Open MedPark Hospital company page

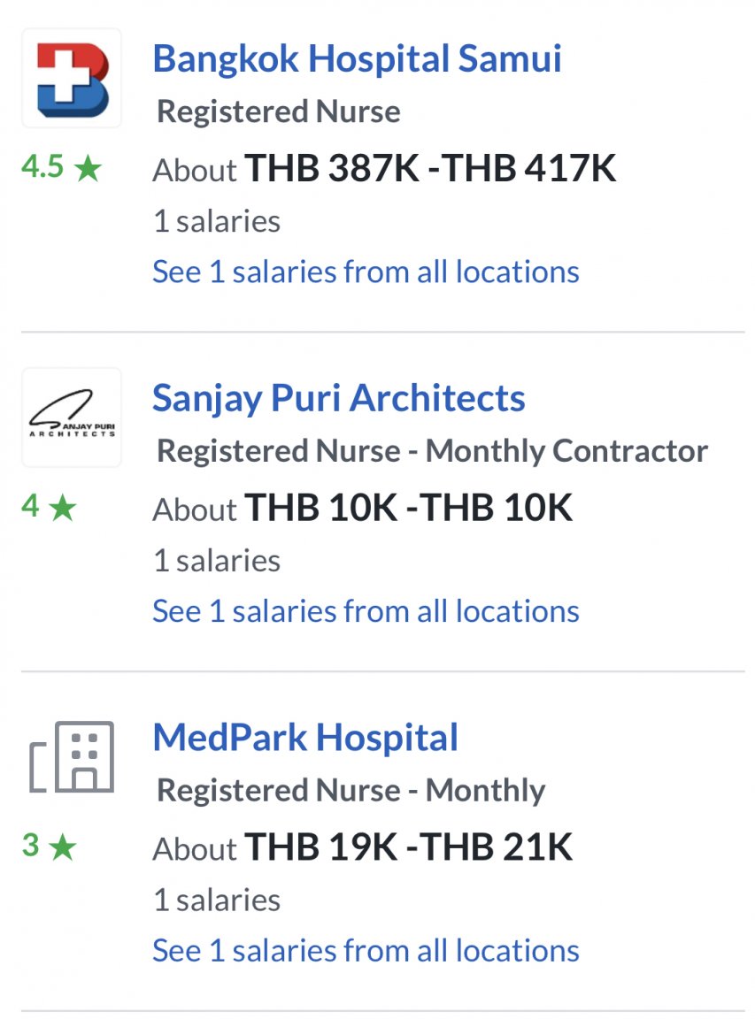(305, 737)
